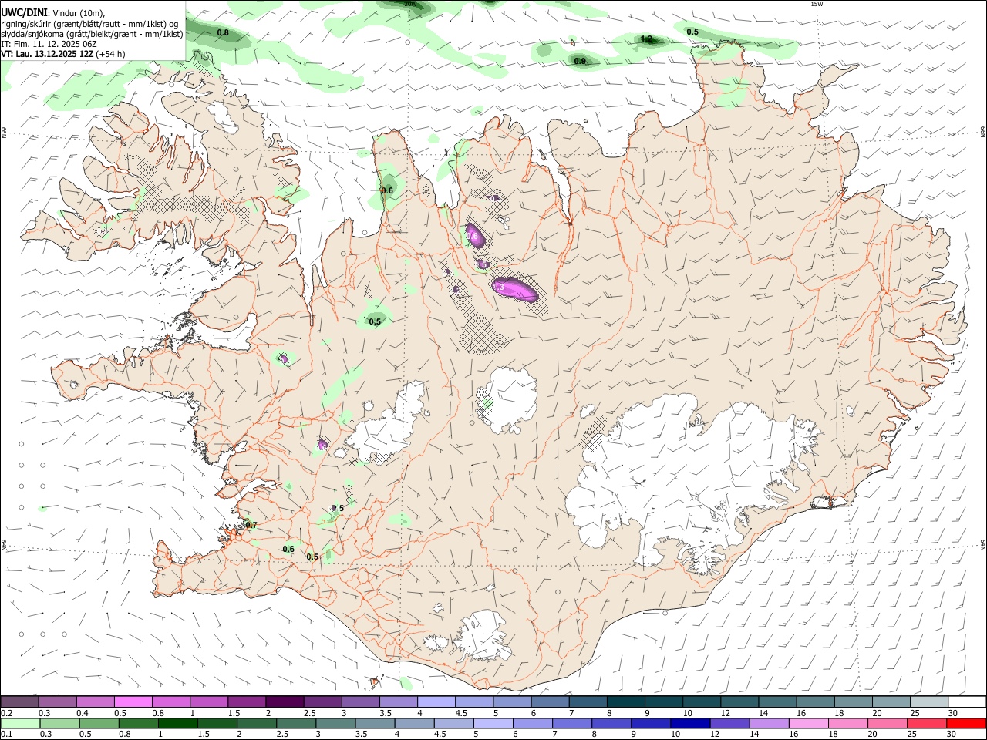This screenshot has width=987, height=740.
Task: Pick the lower legend violet swatch at 12
Action: (x=729, y=723)
